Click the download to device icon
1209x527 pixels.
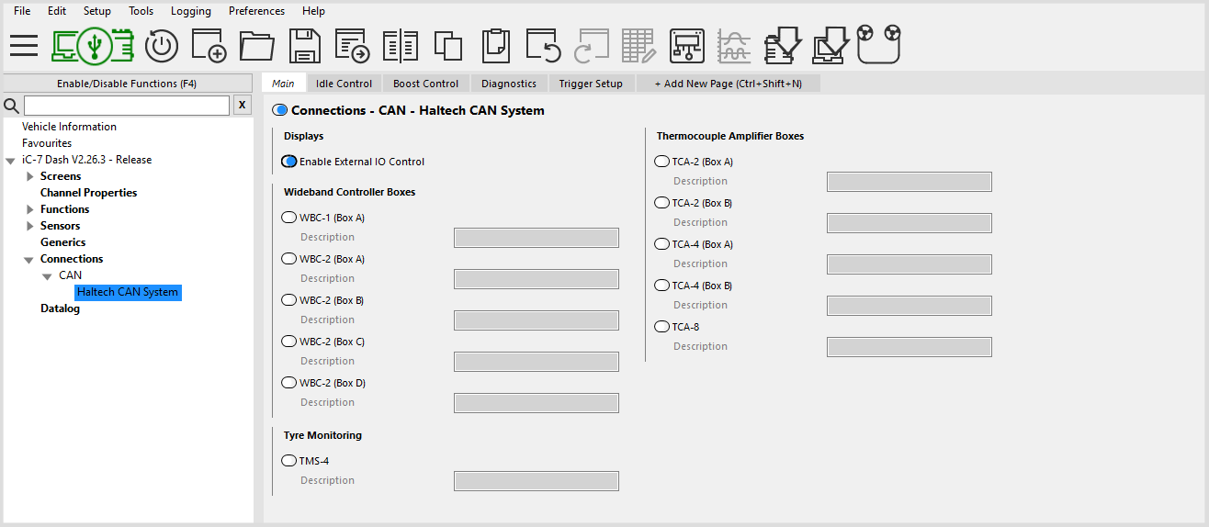coord(784,45)
